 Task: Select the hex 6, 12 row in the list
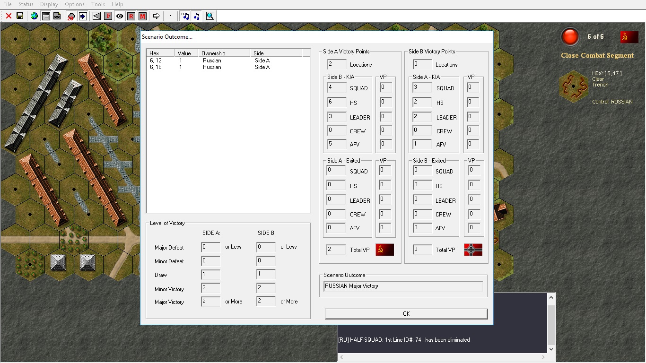point(228,60)
